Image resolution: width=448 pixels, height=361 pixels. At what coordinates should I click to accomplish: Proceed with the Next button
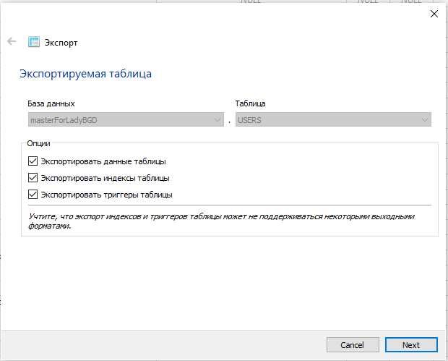(x=411, y=345)
